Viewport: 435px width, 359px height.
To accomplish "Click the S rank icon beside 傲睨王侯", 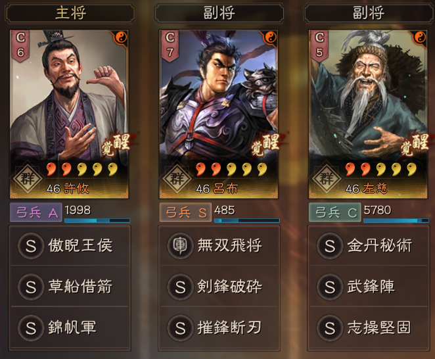I will [31, 246].
